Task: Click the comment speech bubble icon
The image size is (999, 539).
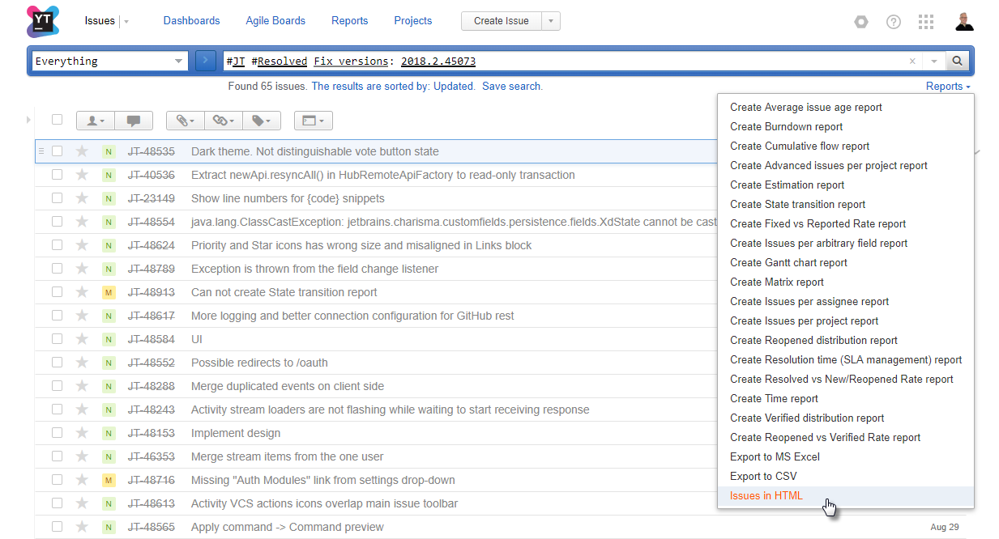Action: [134, 121]
